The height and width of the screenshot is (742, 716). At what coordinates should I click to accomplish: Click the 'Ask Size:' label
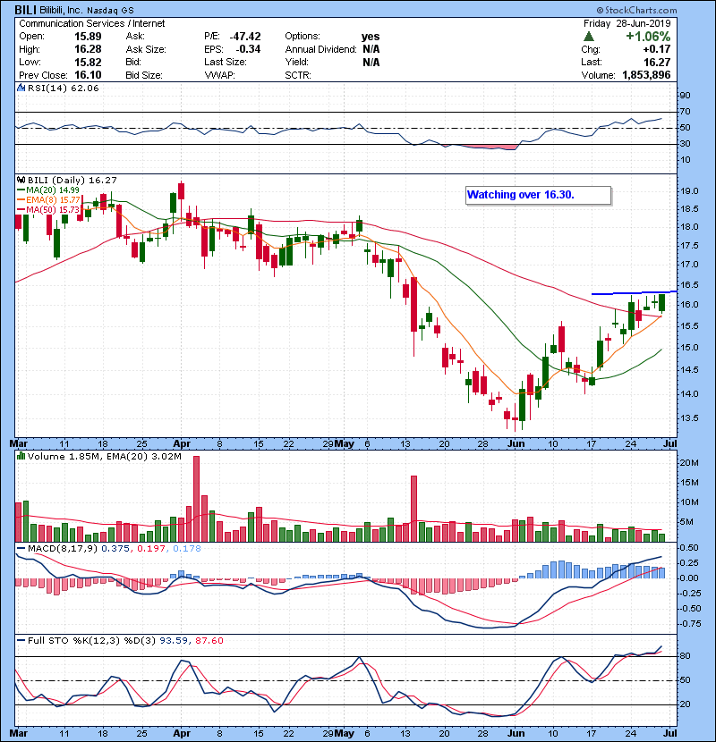[x=146, y=49]
